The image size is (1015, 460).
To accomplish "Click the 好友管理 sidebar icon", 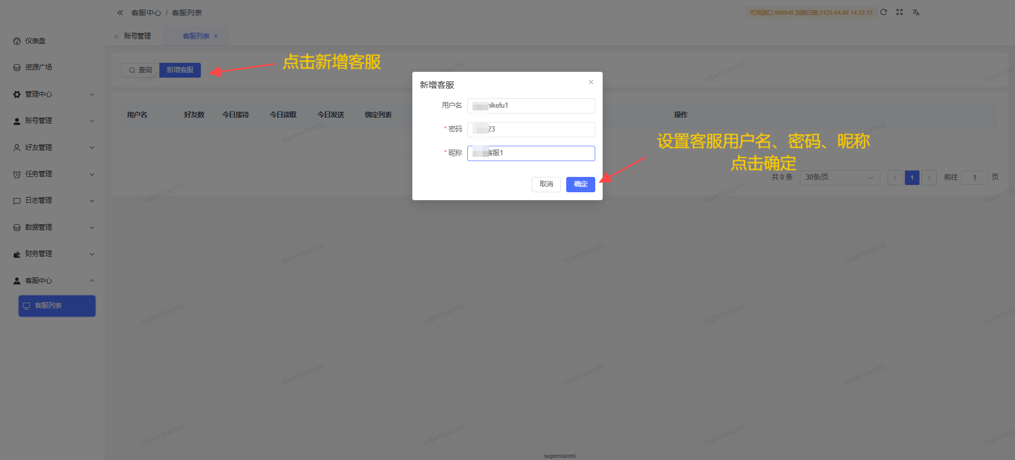I will tap(17, 148).
